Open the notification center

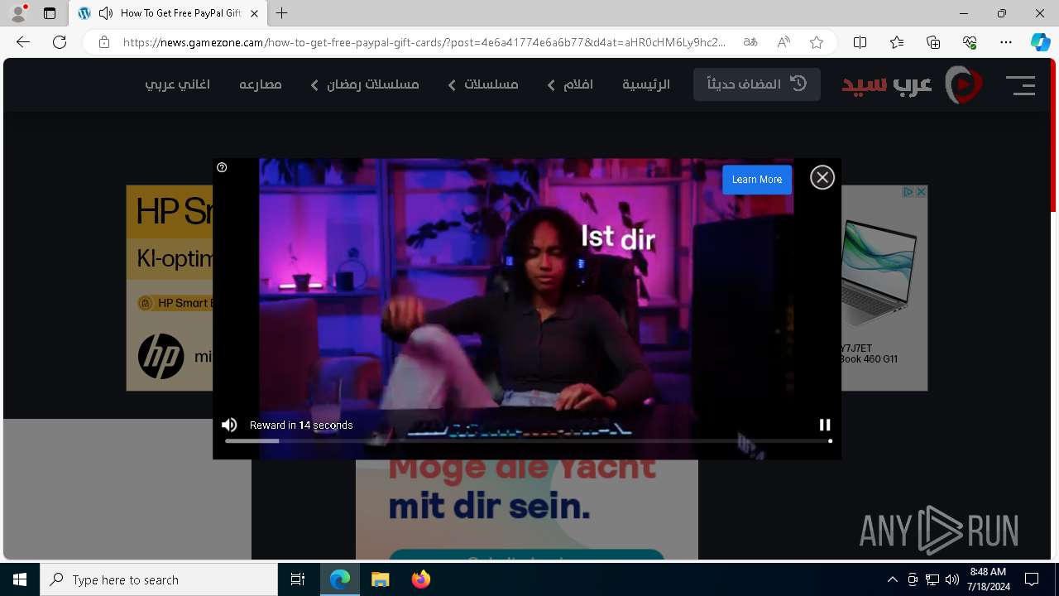[x=1032, y=579]
